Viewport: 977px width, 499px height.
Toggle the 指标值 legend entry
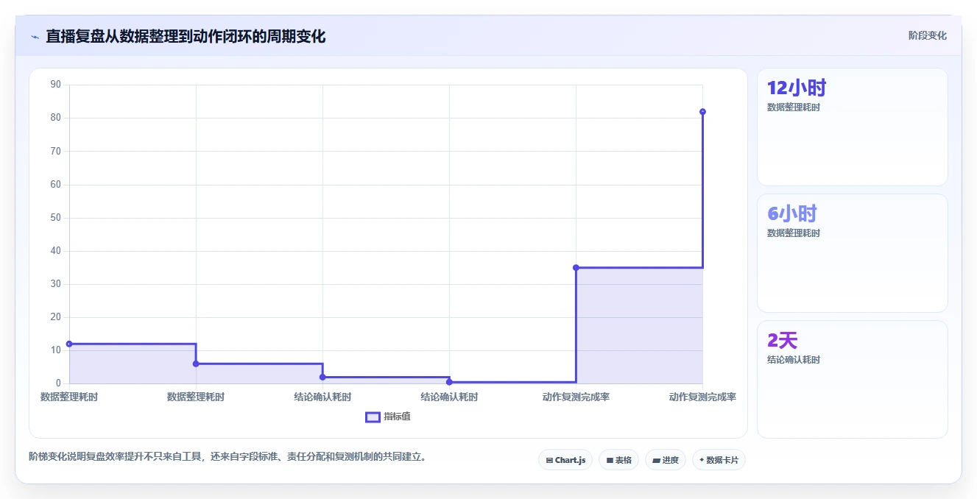tap(388, 417)
